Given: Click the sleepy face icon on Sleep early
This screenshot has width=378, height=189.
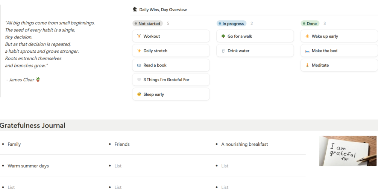Looking at the screenshot, I should point(139,94).
